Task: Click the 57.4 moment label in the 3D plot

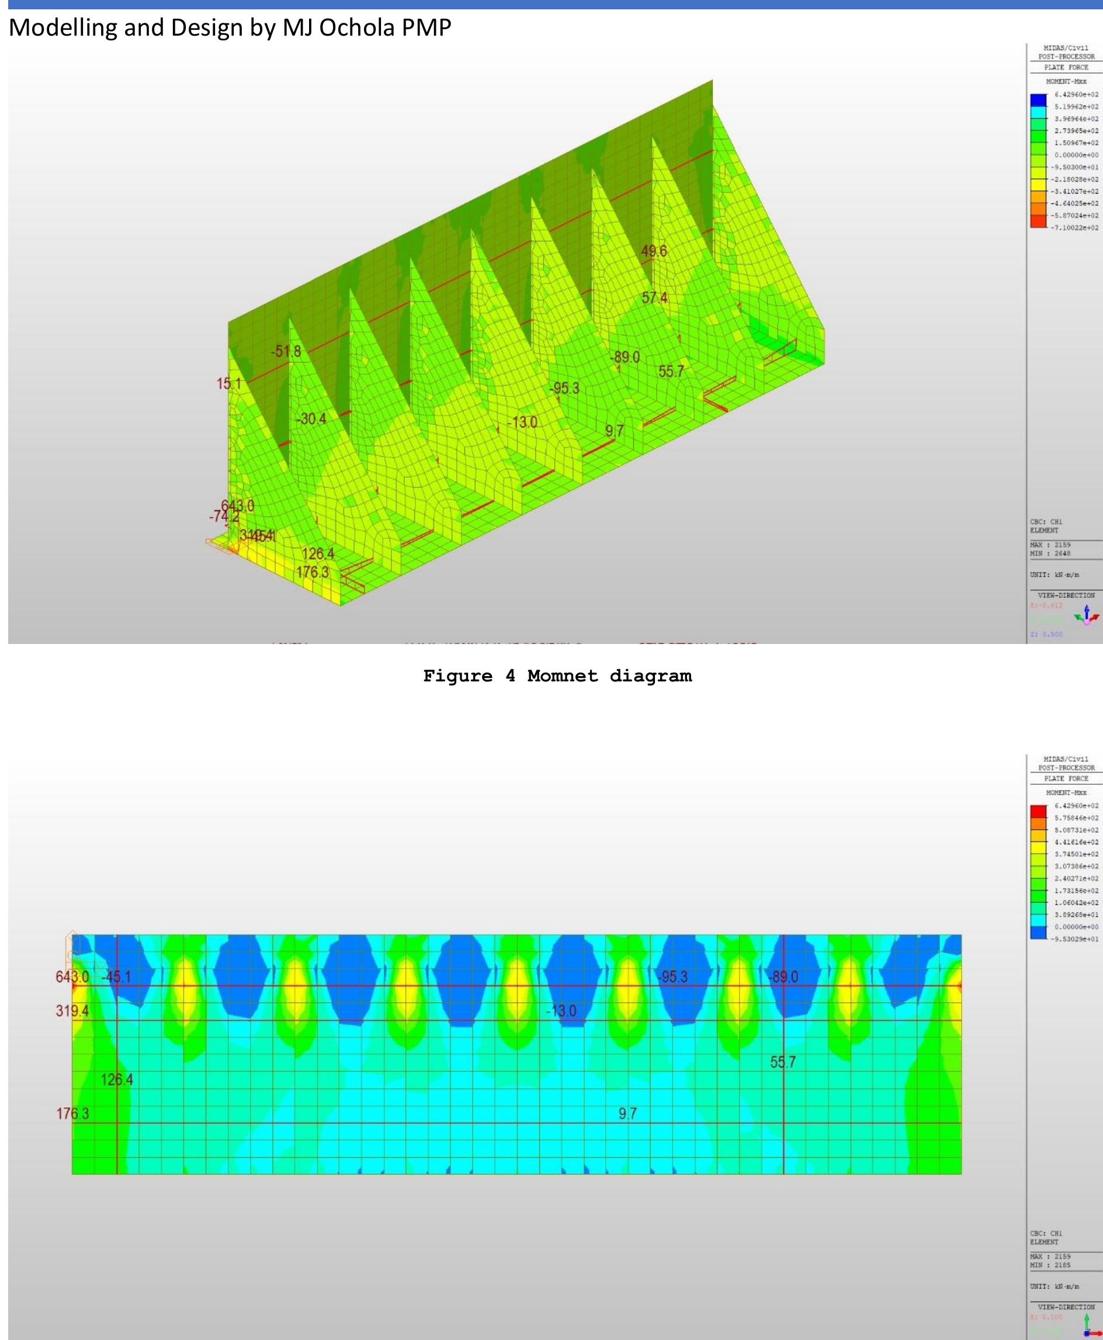Action: [654, 297]
